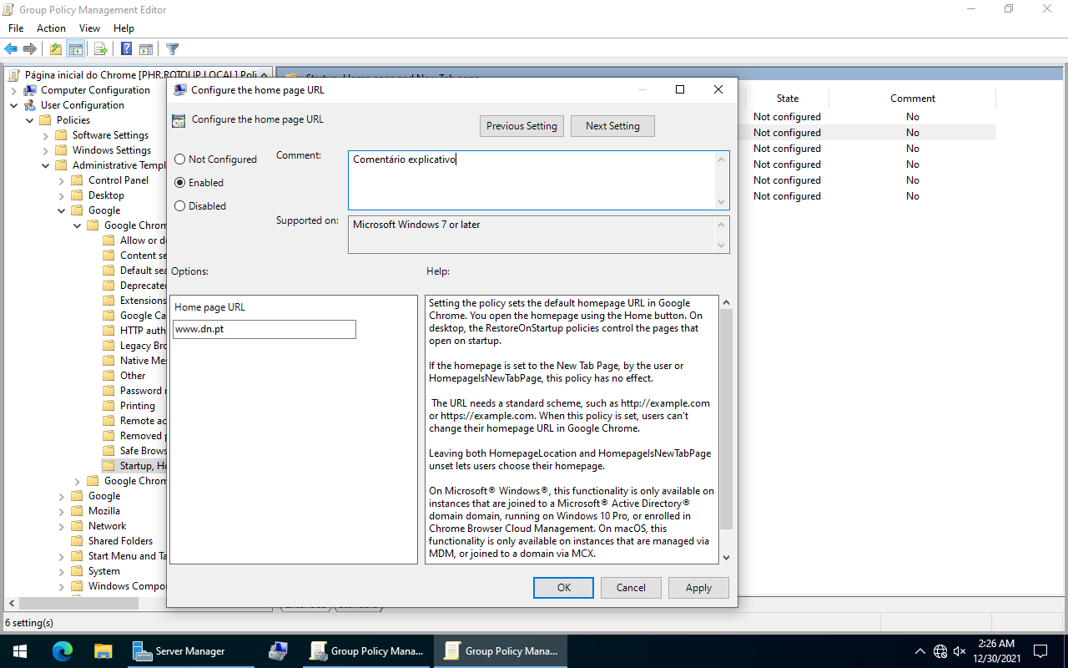Click the Forward navigation arrow in the toolbar
The image size is (1068, 668).
click(30, 48)
